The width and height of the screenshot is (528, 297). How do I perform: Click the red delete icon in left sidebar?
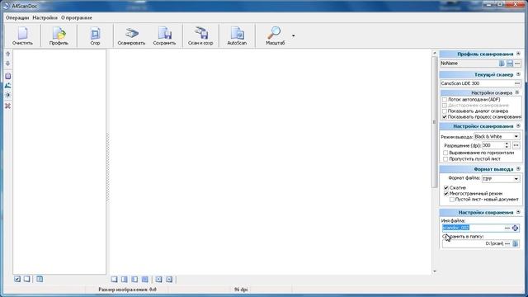coord(7,106)
